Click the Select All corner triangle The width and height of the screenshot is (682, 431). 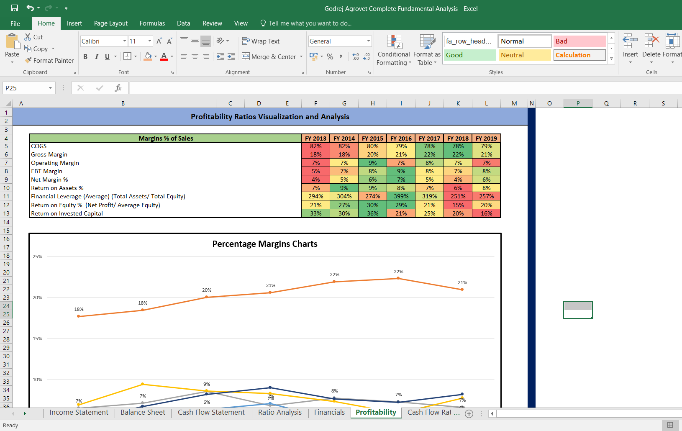[8, 103]
